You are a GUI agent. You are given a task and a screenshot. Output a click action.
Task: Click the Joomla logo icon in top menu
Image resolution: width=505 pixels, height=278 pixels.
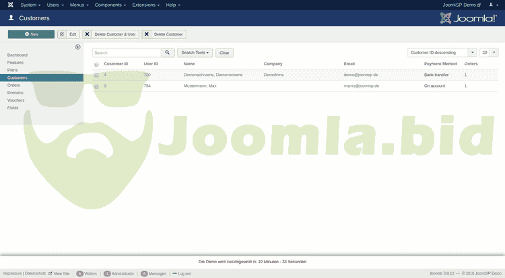click(9, 5)
